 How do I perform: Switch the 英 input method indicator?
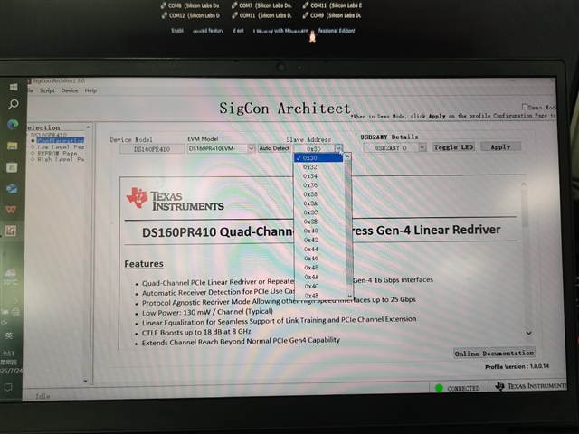pos(9,335)
